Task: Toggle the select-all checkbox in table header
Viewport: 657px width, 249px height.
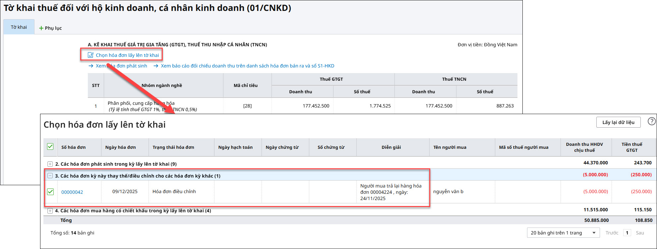Action: [50, 146]
